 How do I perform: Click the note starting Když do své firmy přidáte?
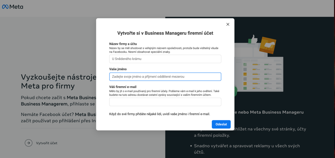[x=160, y=114]
